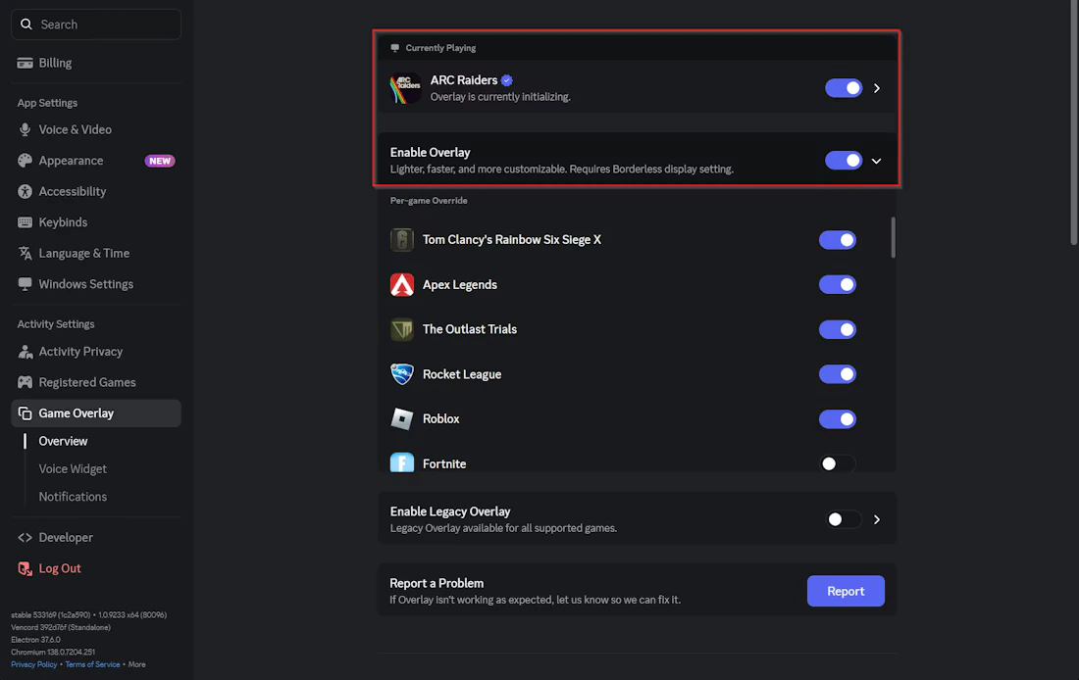The width and height of the screenshot is (1079, 680).
Task: Click the search magnifier icon
Action: (x=26, y=24)
